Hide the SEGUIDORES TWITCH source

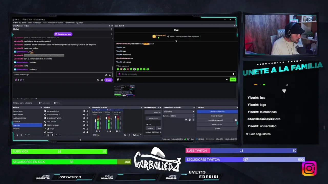click(x=84, y=118)
